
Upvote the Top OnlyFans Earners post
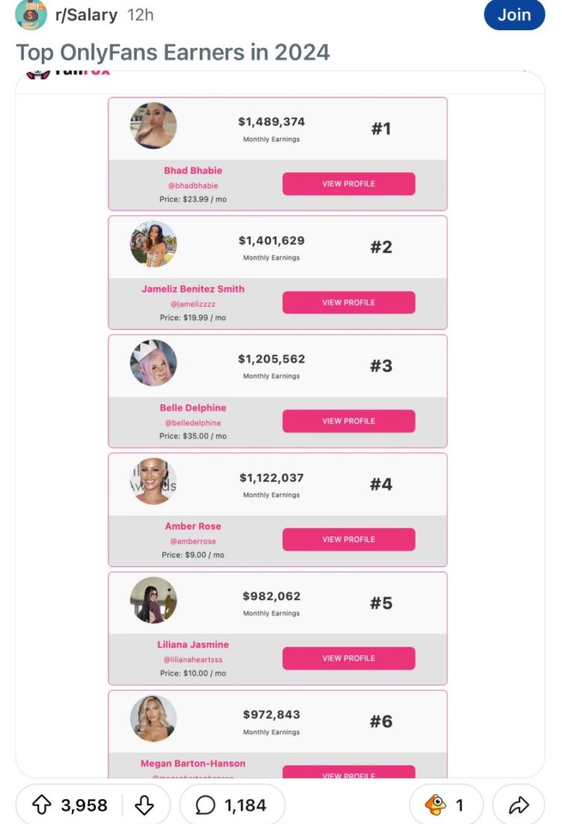(42, 805)
